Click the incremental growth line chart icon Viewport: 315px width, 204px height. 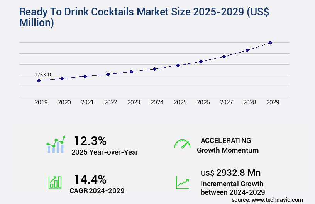tap(182, 182)
